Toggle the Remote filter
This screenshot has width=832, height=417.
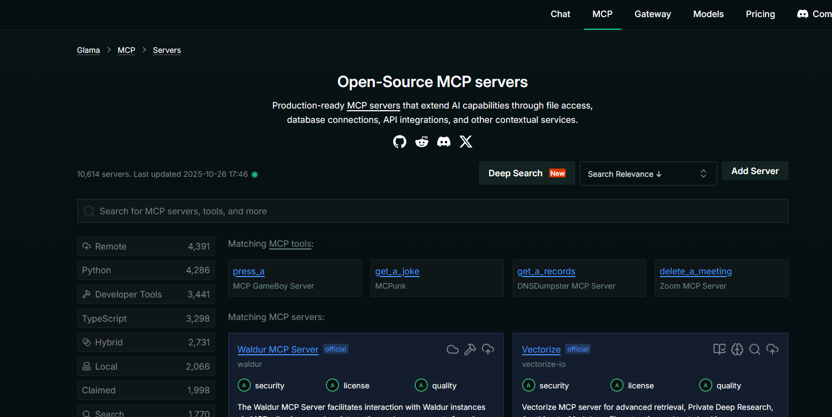pyautogui.click(x=146, y=246)
